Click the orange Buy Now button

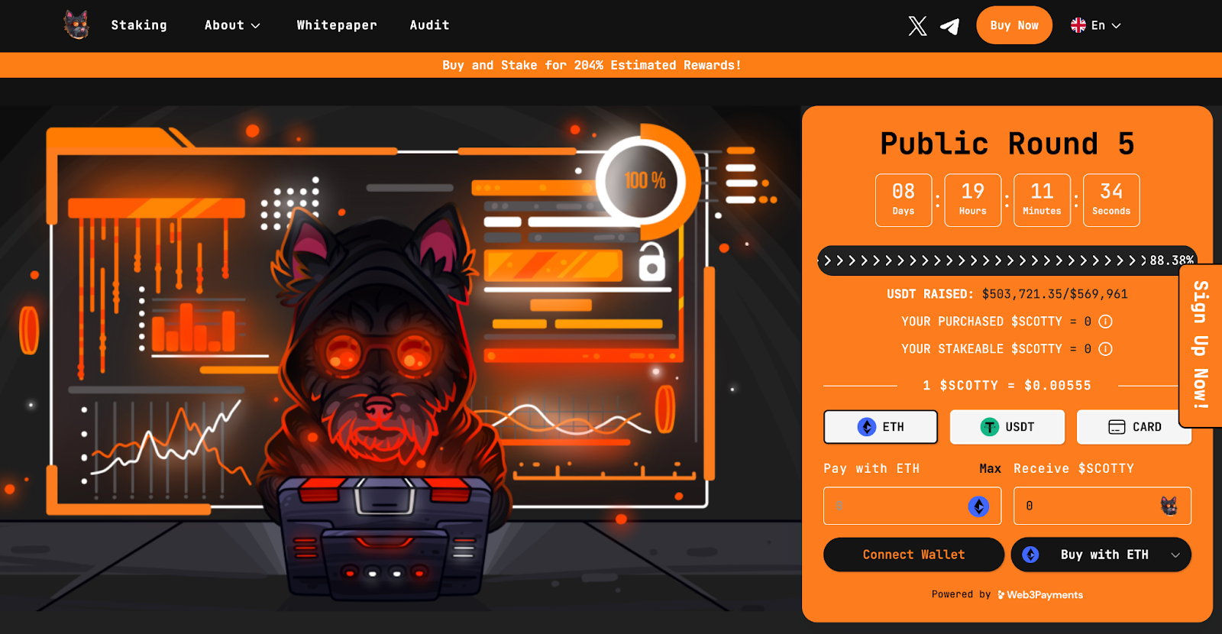(x=1013, y=25)
